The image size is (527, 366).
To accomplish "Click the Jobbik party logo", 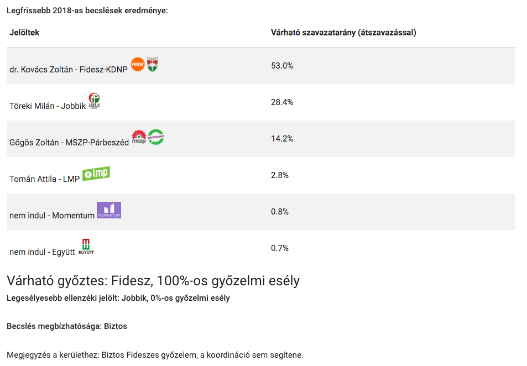I will (95, 101).
